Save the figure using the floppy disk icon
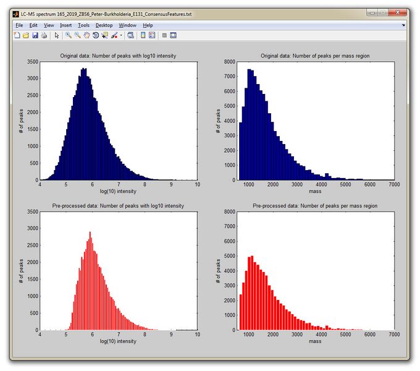The image size is (420, 371). [35, 35]
